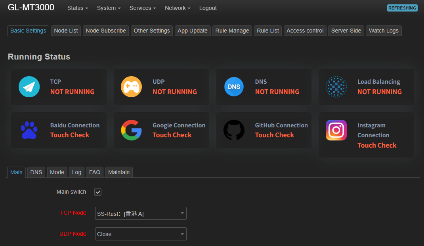Click the Load Balancing dotted icon

[336, 87]
